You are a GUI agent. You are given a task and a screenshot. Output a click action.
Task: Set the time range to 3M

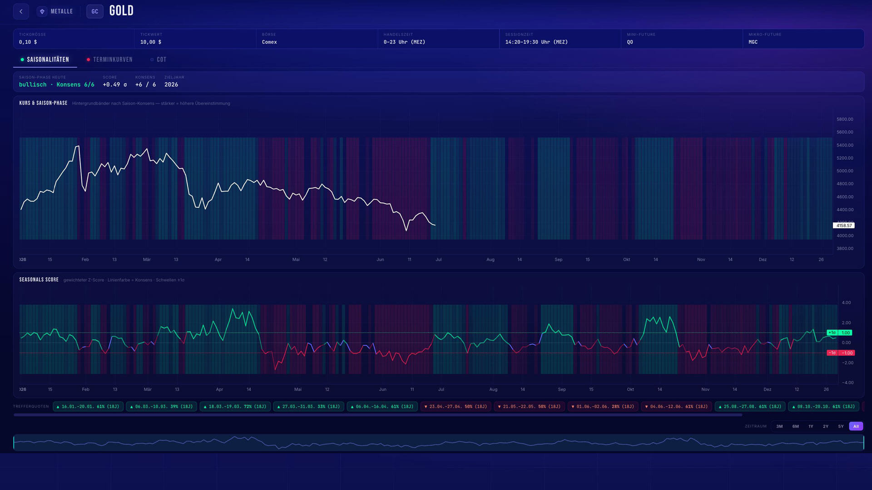[779, 426]
